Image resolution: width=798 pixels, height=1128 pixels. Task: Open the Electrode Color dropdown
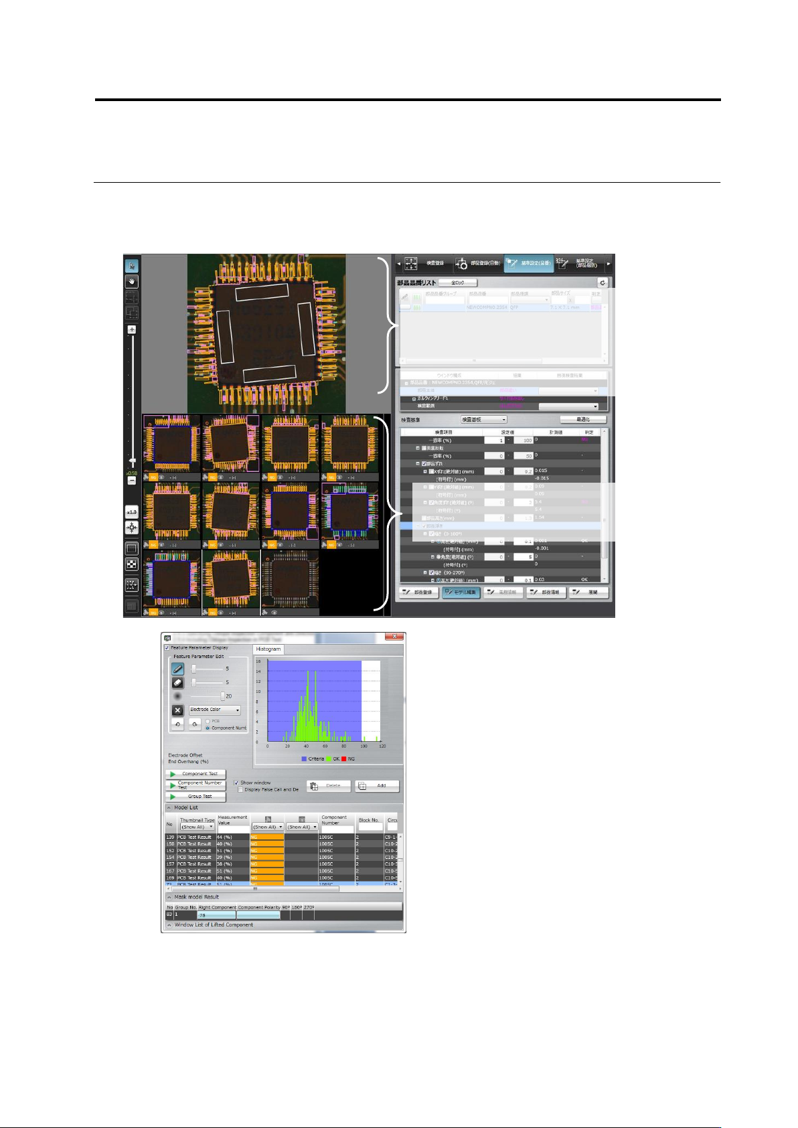click(x=214, y=710)
